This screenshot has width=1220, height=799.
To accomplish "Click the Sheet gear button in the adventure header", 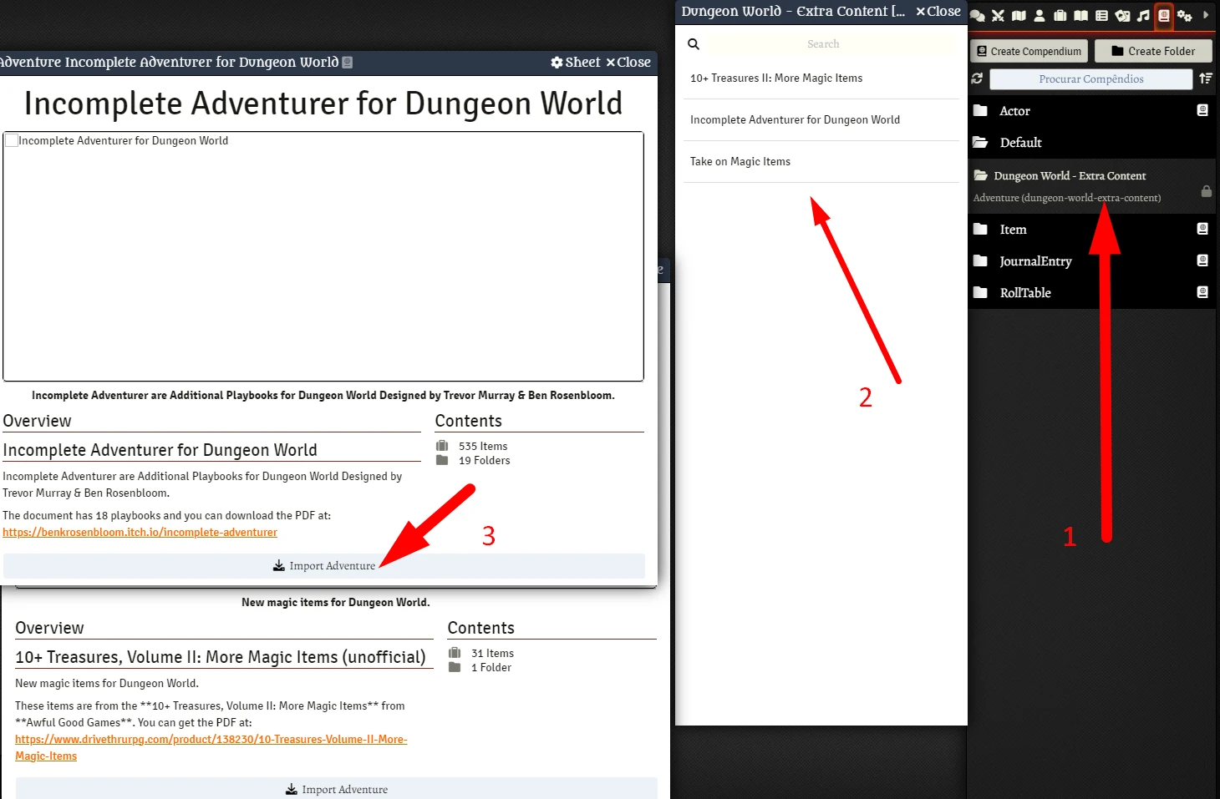I will click(x=576, y=63).
